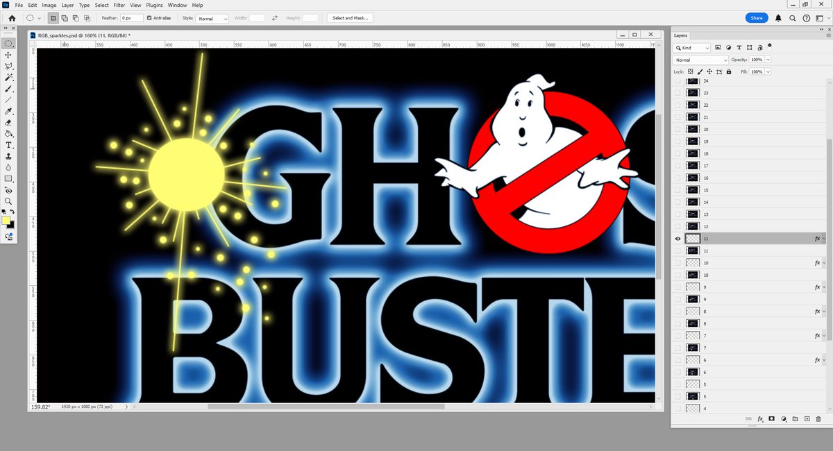Delete the selected layer with the trash icon

click(x=818, y=418)
